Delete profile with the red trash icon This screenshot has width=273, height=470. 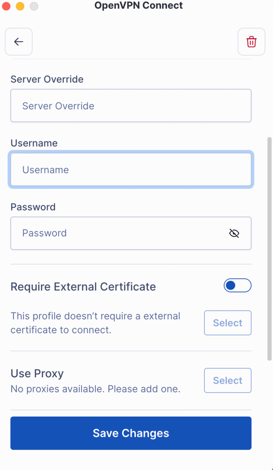pos(251,42)
